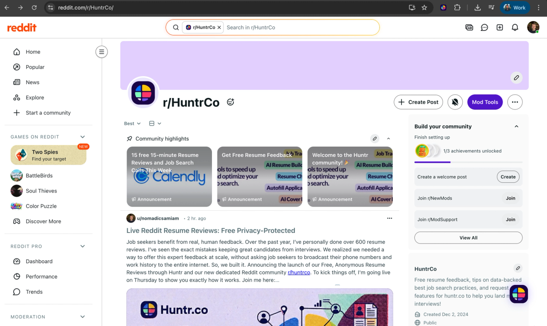The height and width of the screenshot is (326, 547).
Task: Click the create post plus icon in header
Action: (x=500, y=27)
